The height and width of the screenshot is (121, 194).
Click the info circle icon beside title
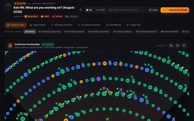pyautogui.click(x=81, y=10)
